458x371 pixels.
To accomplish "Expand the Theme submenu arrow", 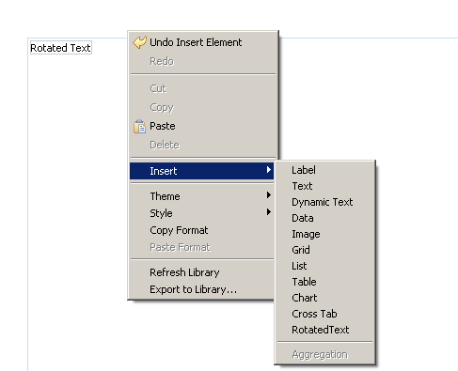I will [269, 195].
